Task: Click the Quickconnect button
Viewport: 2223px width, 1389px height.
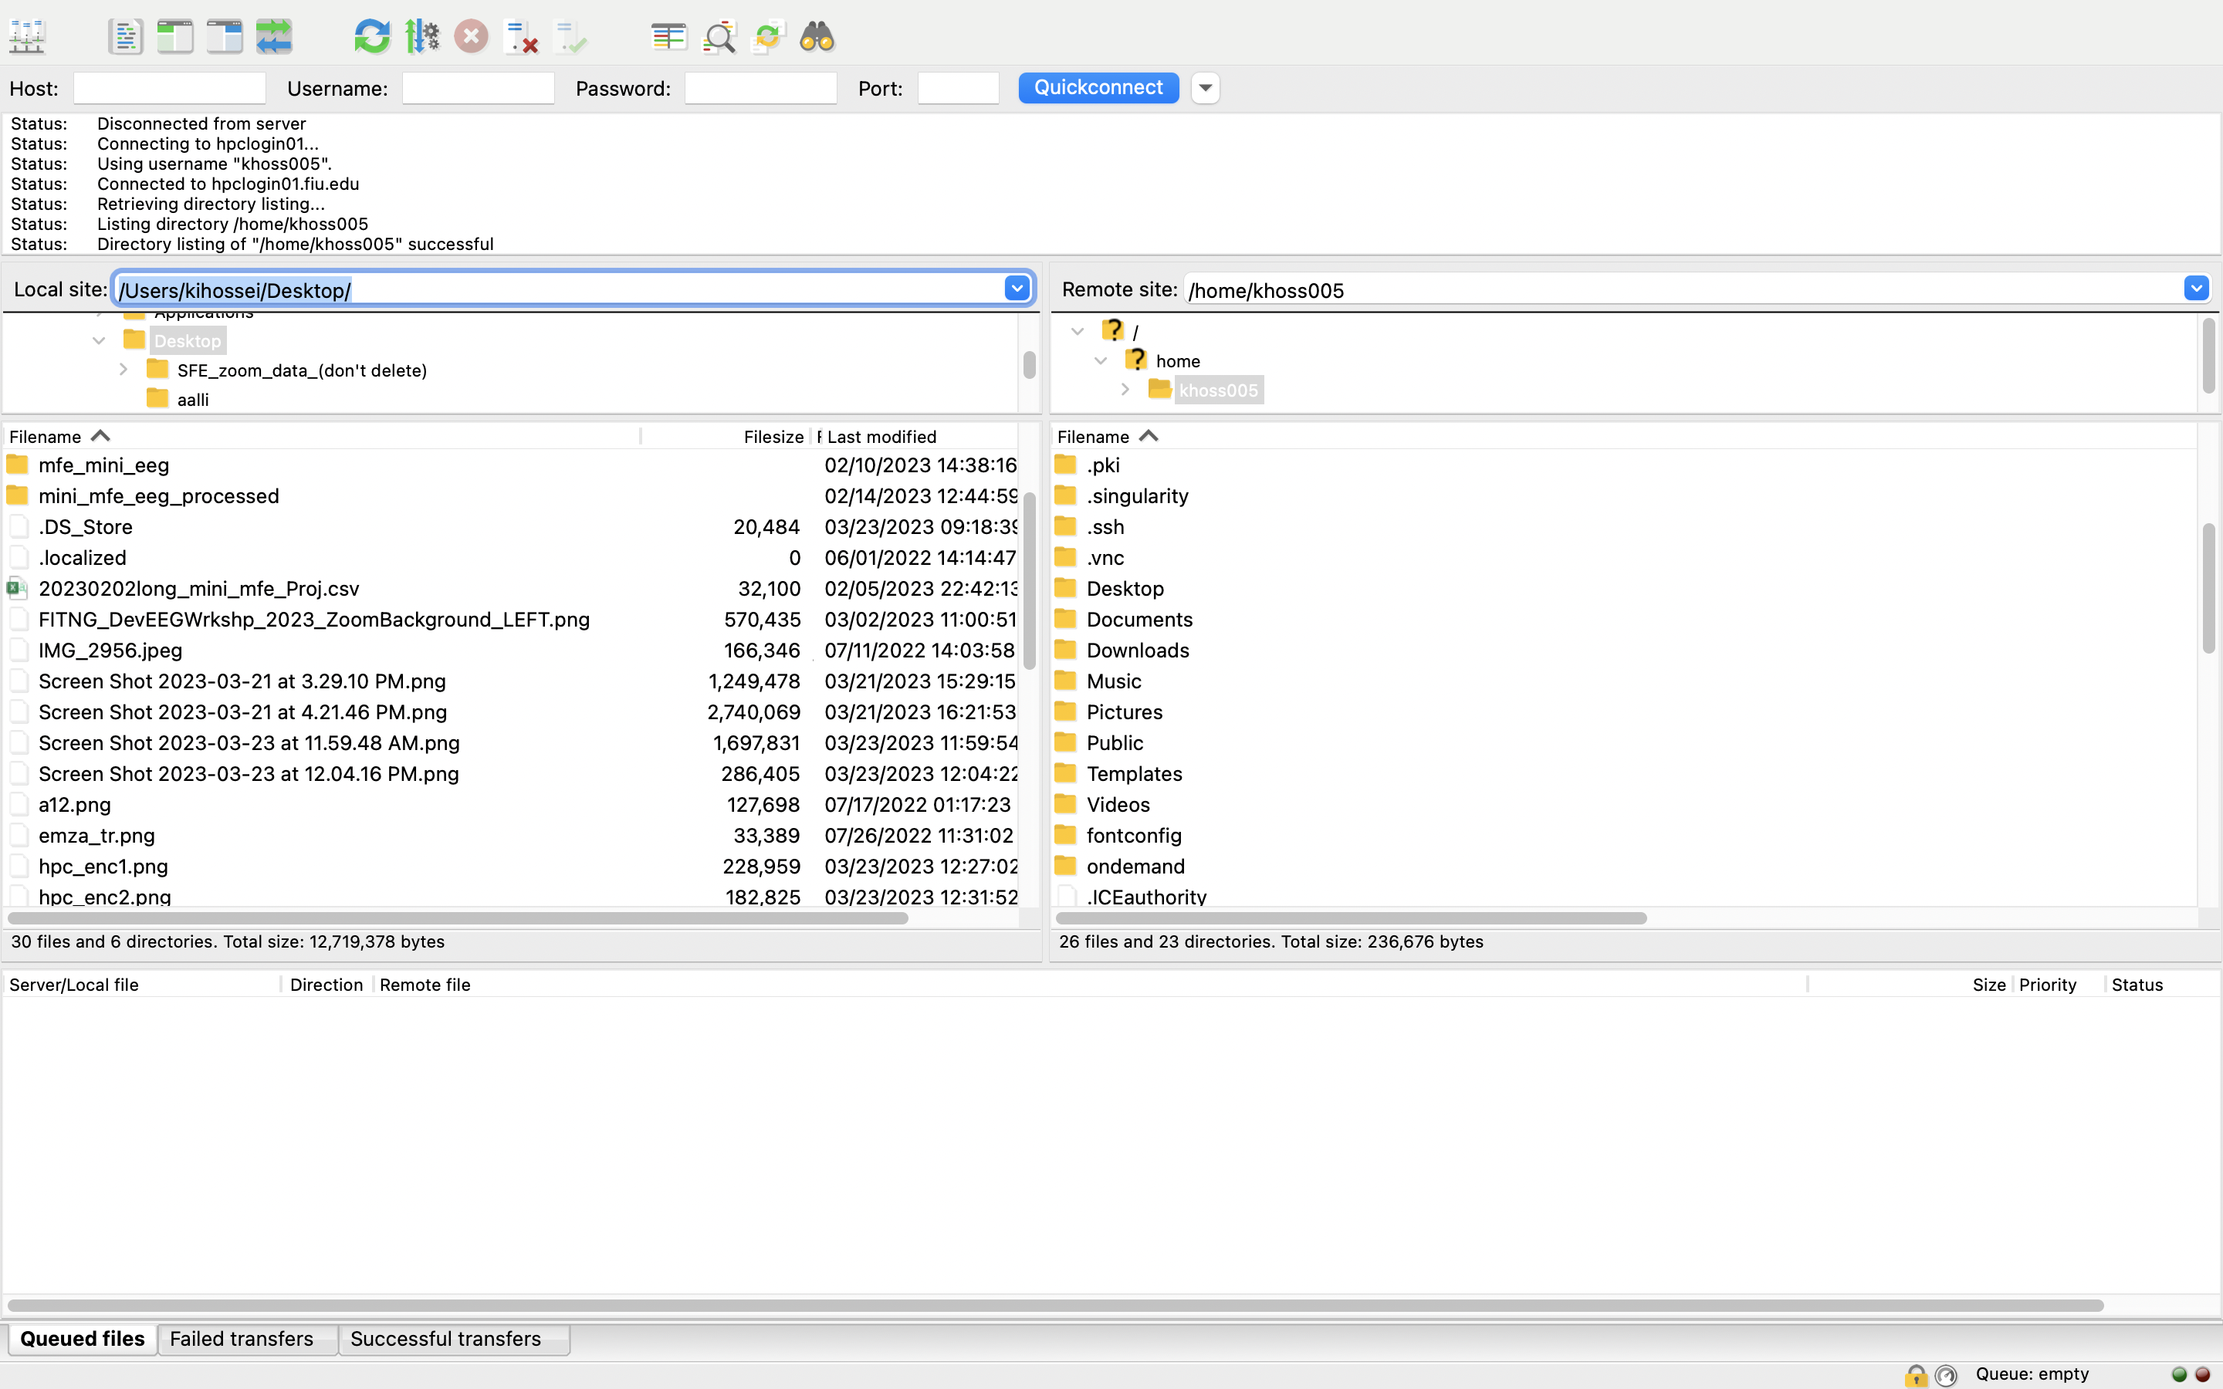Action: point(1098,86)
